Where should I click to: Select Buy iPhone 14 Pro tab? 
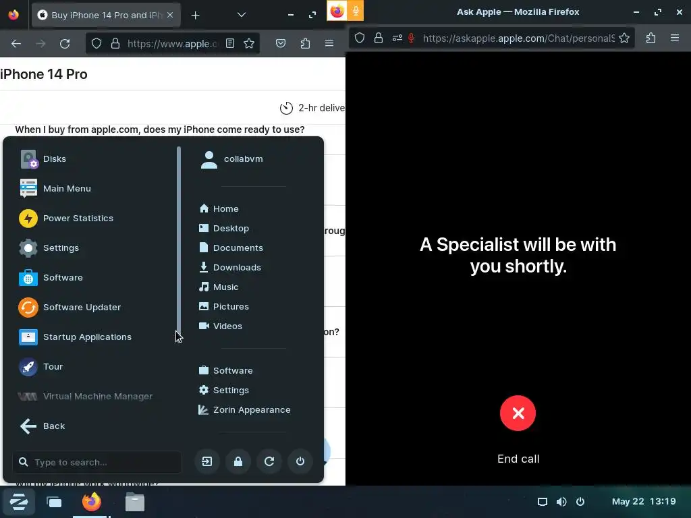pos(106,15)
